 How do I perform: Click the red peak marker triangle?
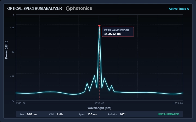click(99, 26)
